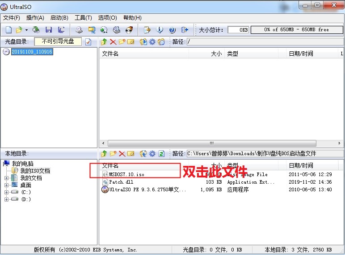The image size is (345, 255).
Task: Click the disc 路径 input field
Action: pyautogui.click(x=265, y=42)
